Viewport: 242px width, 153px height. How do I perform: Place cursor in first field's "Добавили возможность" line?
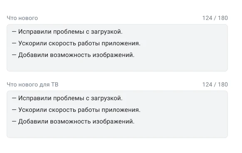(73, 55)
